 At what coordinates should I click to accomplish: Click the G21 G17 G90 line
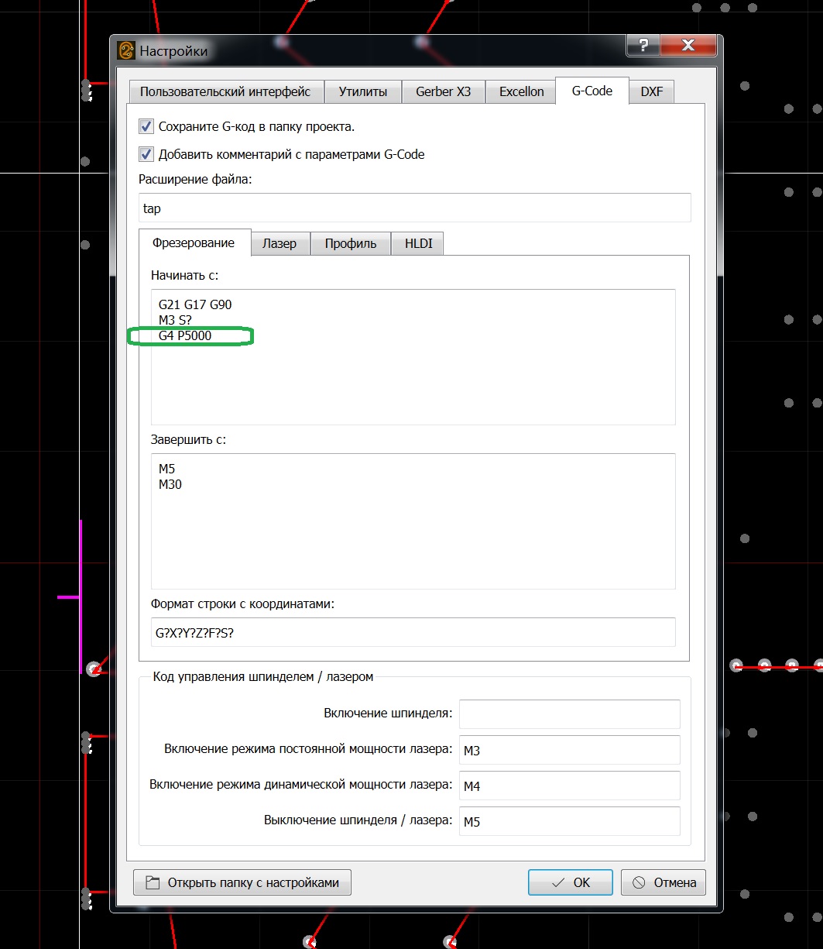(195, 305)
